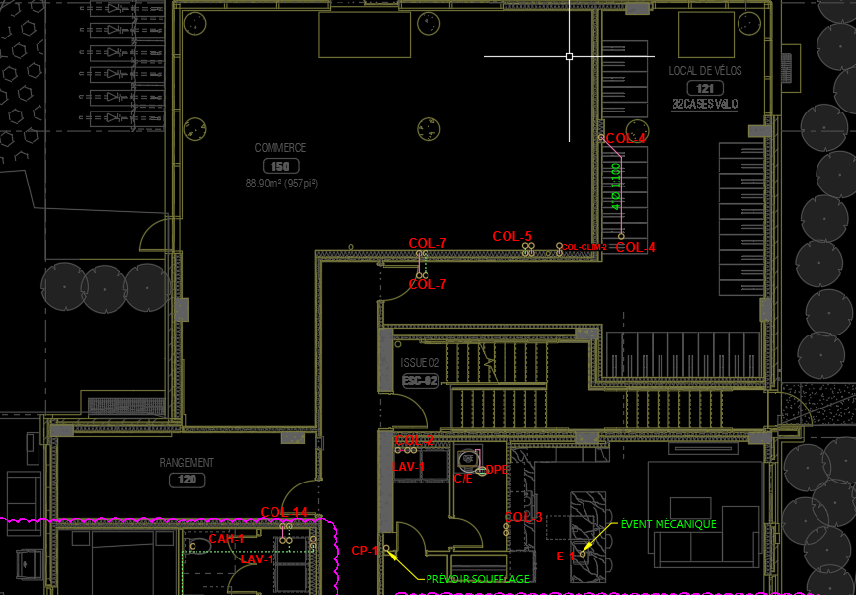This screenshot has height=595, width=856.
Task: Select the ESC-02 stair tag
Action: point(420,380)
